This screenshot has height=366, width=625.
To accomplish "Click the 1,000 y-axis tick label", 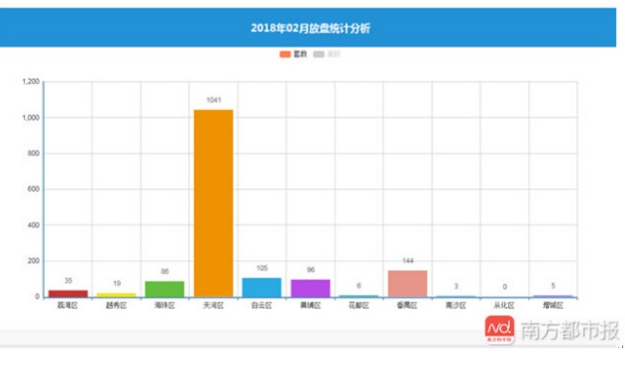I will pyautogui.click(x=31, y=118).
